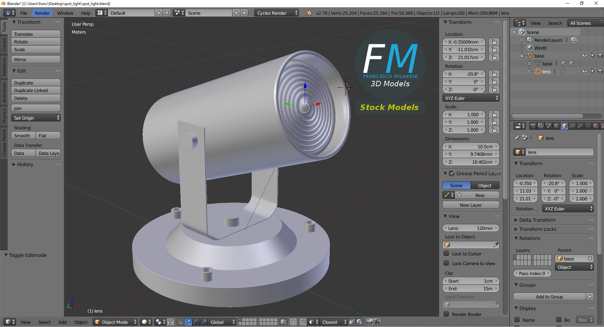Toggle visibility eye for lens in outliner
The width and height of the screenshot is (604, 327).
pyautogui.click(x=584, y=71)
